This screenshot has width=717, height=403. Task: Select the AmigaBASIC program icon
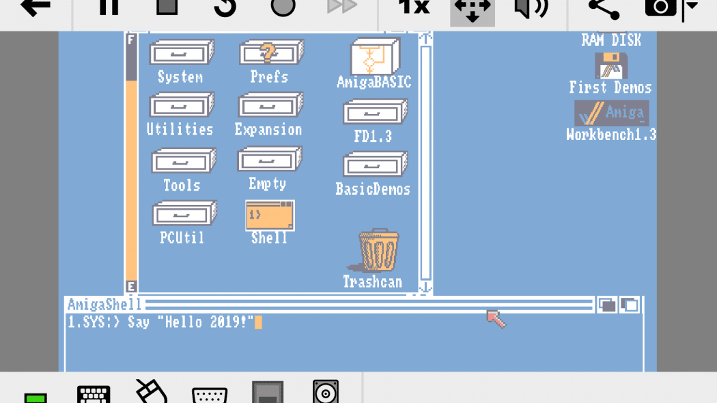point(374,56)
